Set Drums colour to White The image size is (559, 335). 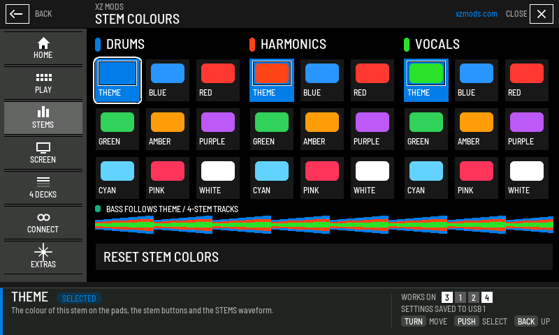click(218, 178)
